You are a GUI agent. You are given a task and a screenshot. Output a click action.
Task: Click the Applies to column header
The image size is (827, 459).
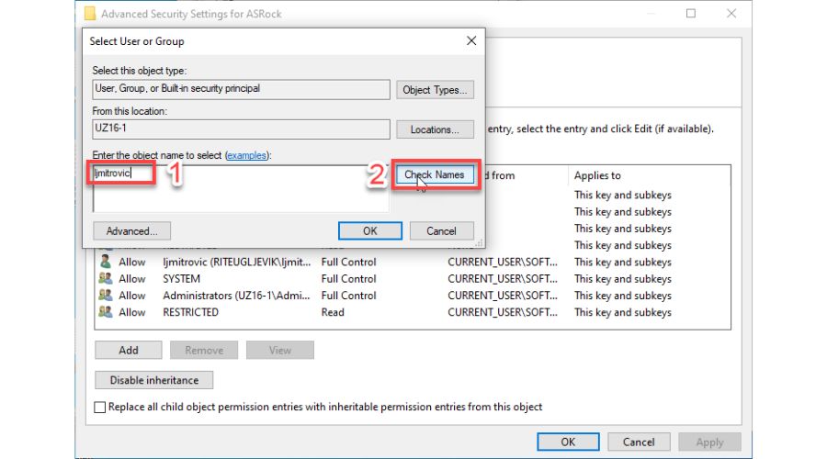pyautogui.click(x=597, y=175)
